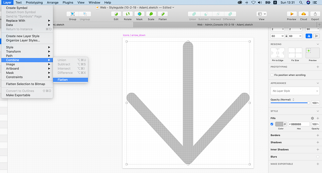The height and width of the screenshot is (173, 322).
Task: Open the No Layer Style dropdown
Action: point(295,91)
